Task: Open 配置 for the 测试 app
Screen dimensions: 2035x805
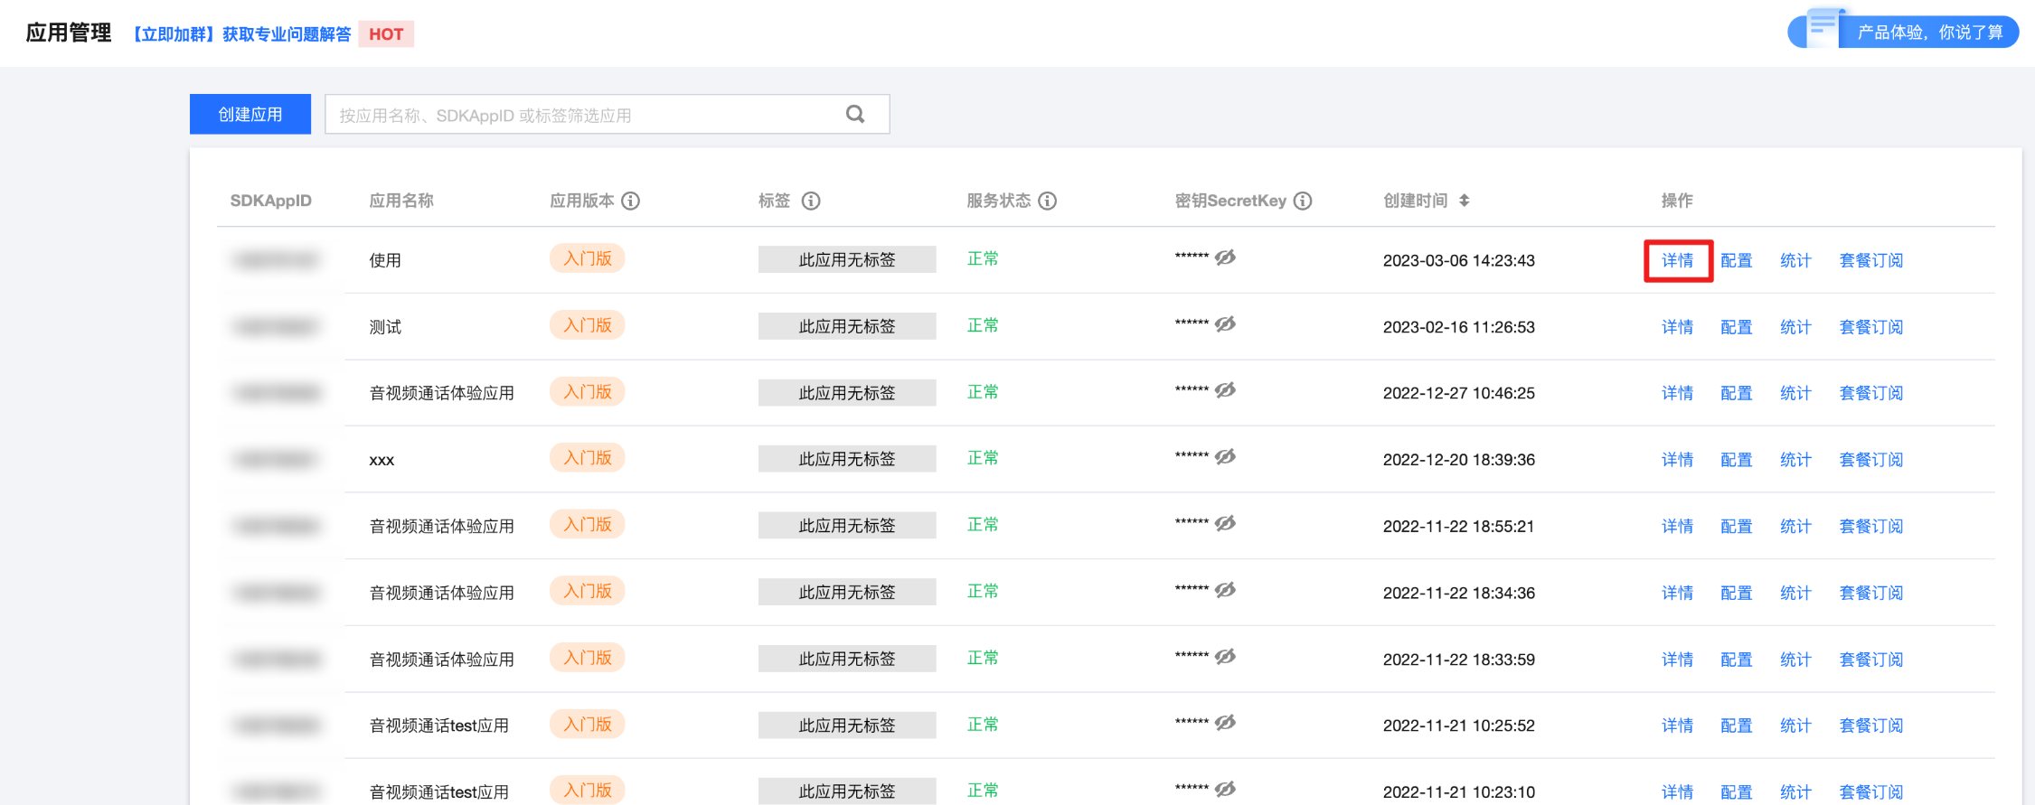Action: pyautogui.click(x=1736, y=327)
